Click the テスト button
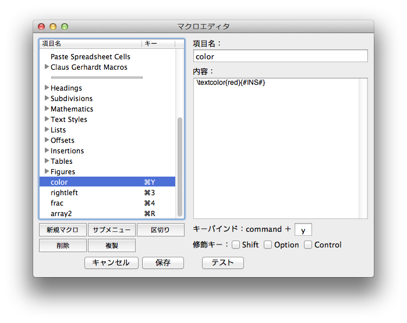This screenshot has height=323, width=407. [222, 263]
